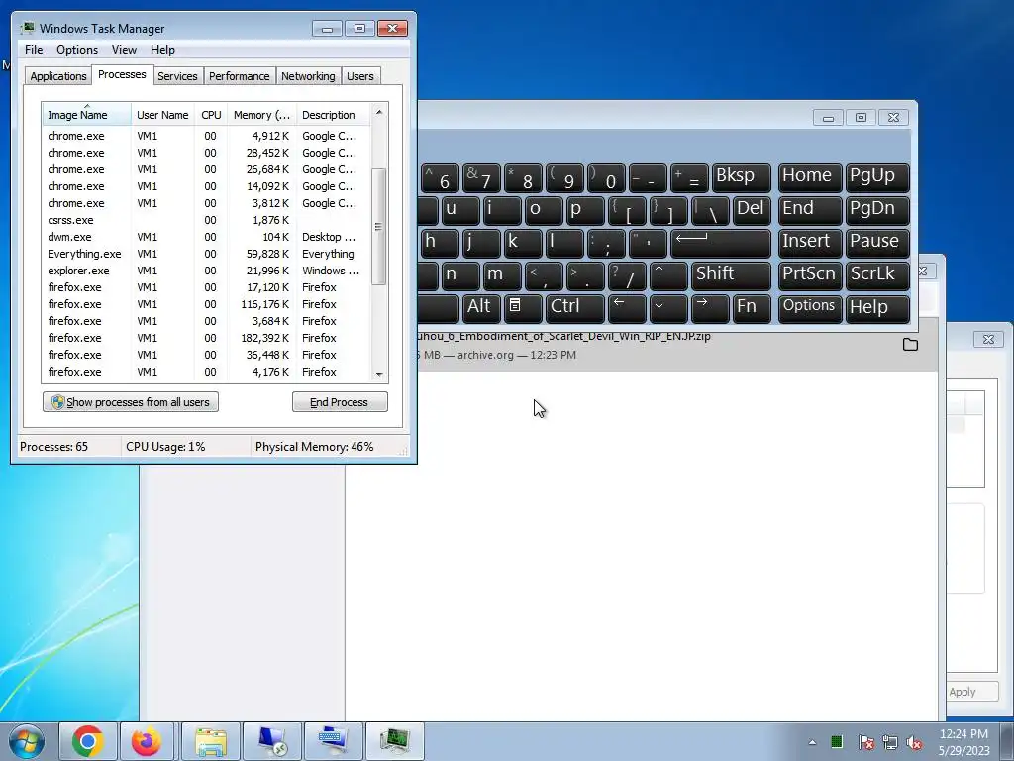Click the taskbar clock showing 12:24 PM
The height and width of the screenshot is (761, 1014).
(x=963, y=741)
